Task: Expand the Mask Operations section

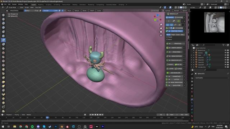Action: click(176, 82)
